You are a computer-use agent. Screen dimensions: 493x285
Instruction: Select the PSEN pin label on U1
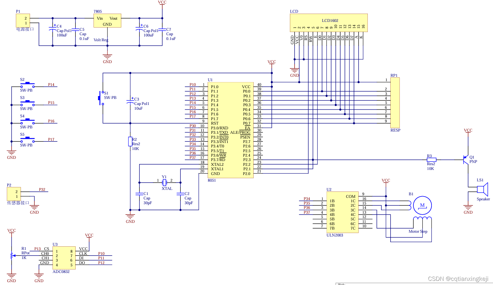click(245, 137)
